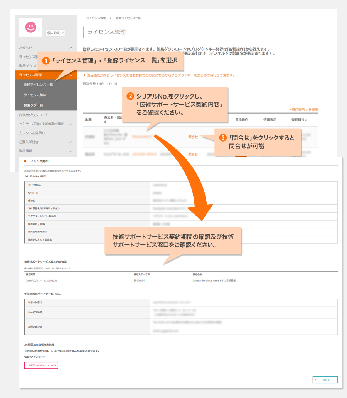347x398 pixels.
Task: Click ライセンス管理 in the breadcrumb
Action: tap(96, 18)
